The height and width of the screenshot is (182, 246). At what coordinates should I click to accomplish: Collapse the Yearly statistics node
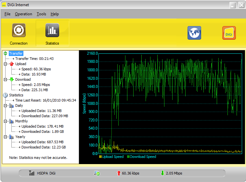click(5, 137)
